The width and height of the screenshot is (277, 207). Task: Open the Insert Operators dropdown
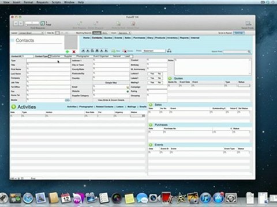coord(124,33)
